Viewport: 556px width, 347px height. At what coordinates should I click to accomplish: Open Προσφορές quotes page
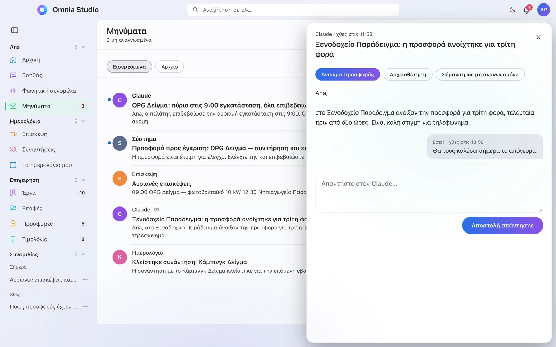click(48, 224)
